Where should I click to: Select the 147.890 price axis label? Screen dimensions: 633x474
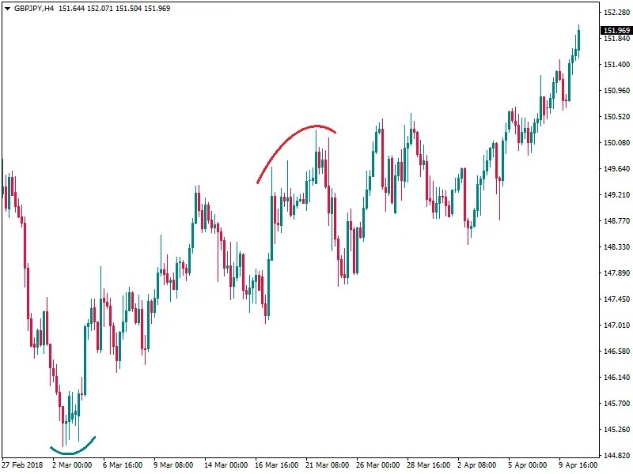click(x=616, y=273)
